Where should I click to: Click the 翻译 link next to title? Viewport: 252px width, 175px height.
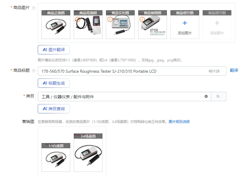pos(234,70)
